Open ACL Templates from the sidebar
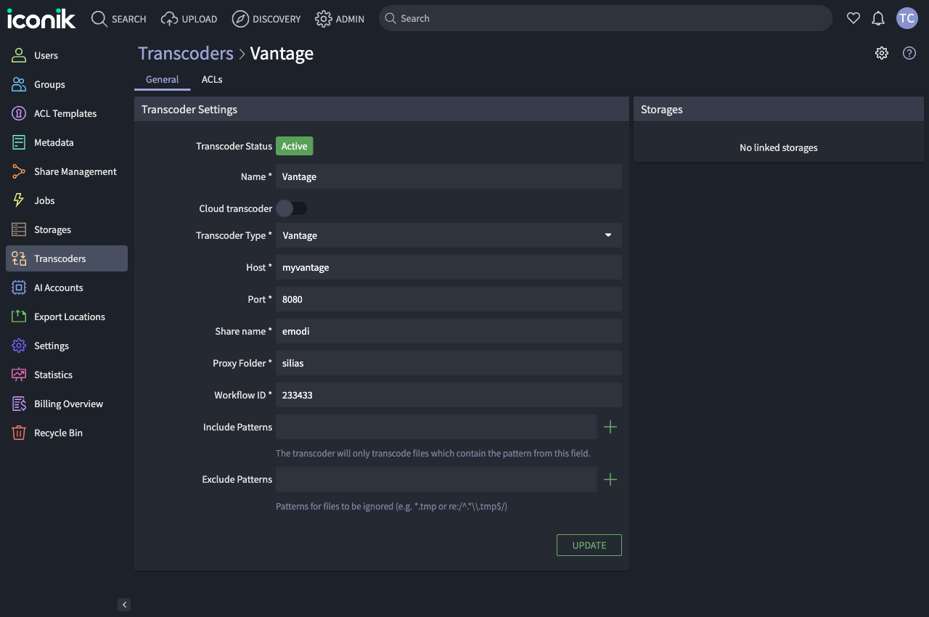Screen dimensions: 929x617 (x=65, y=113)
